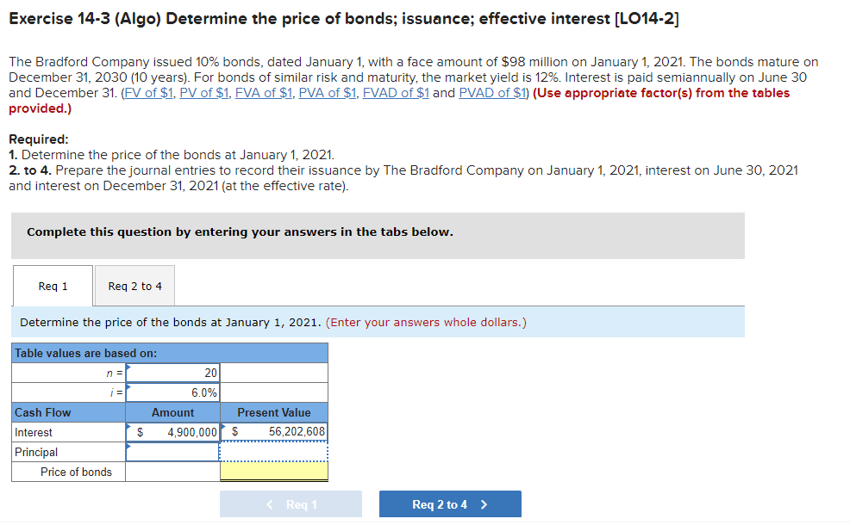Click the Req 2 to 4 navigation button

(x=449, y=503)
